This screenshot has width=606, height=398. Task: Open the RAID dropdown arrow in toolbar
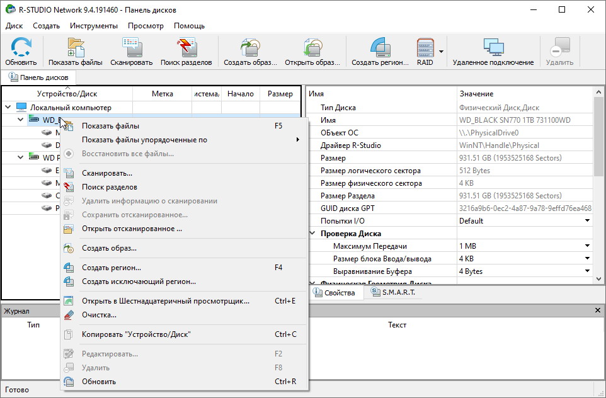(x=441, y=51)
